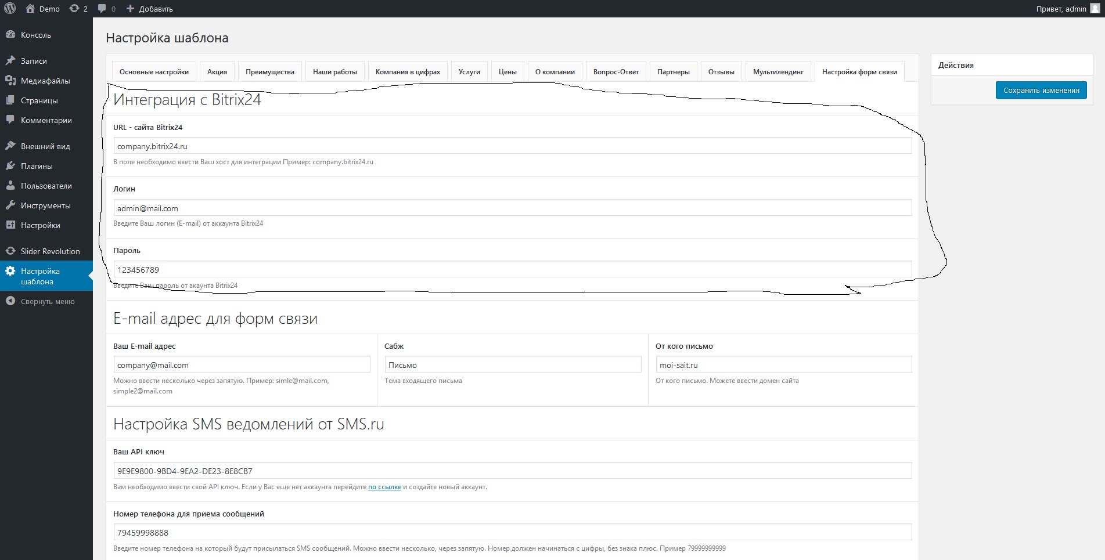Click the comments bubble icon in admin bar
Screen dimensions: 1105x560
tap(102, 9)
